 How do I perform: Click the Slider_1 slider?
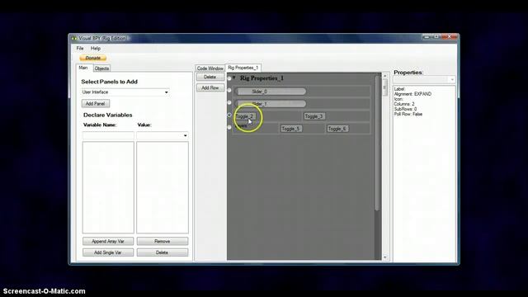pos(271,104)
